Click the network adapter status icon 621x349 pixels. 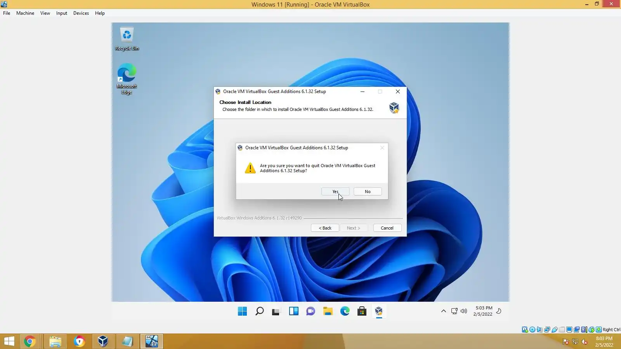547,330
